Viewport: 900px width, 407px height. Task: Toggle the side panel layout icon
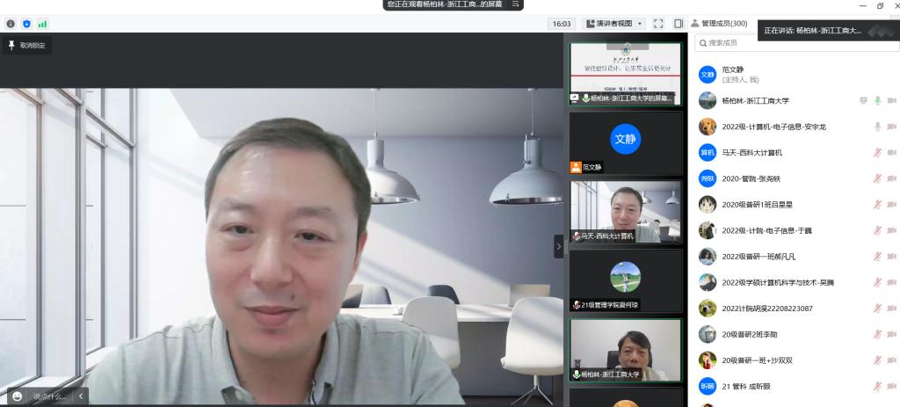point(679,24)
